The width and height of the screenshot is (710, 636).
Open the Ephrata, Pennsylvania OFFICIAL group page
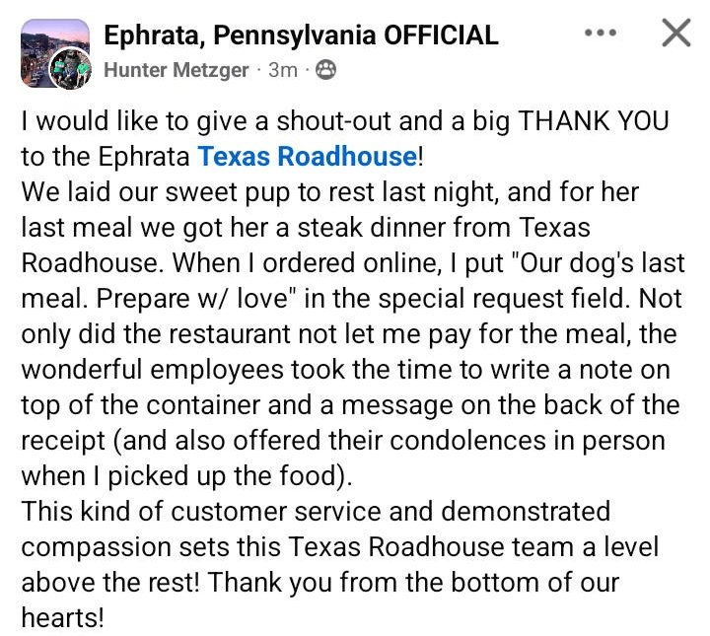[301, 36]
